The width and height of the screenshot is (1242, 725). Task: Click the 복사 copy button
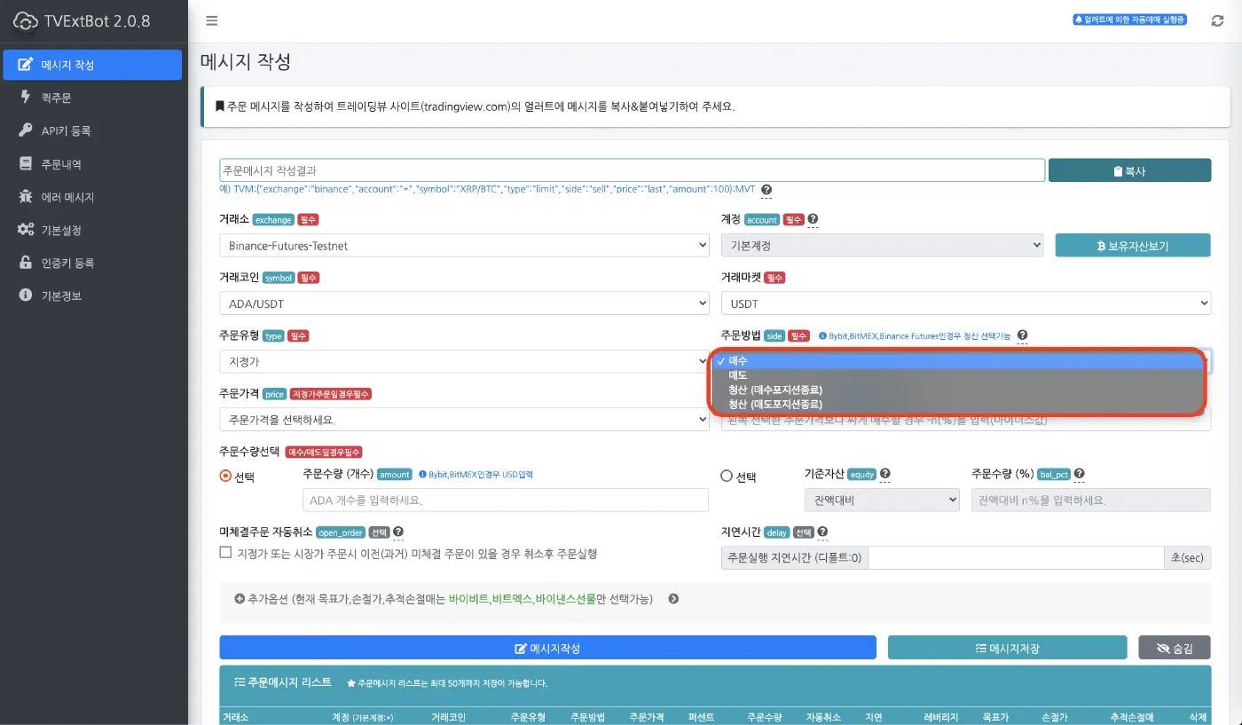(x=1129, y=170)
